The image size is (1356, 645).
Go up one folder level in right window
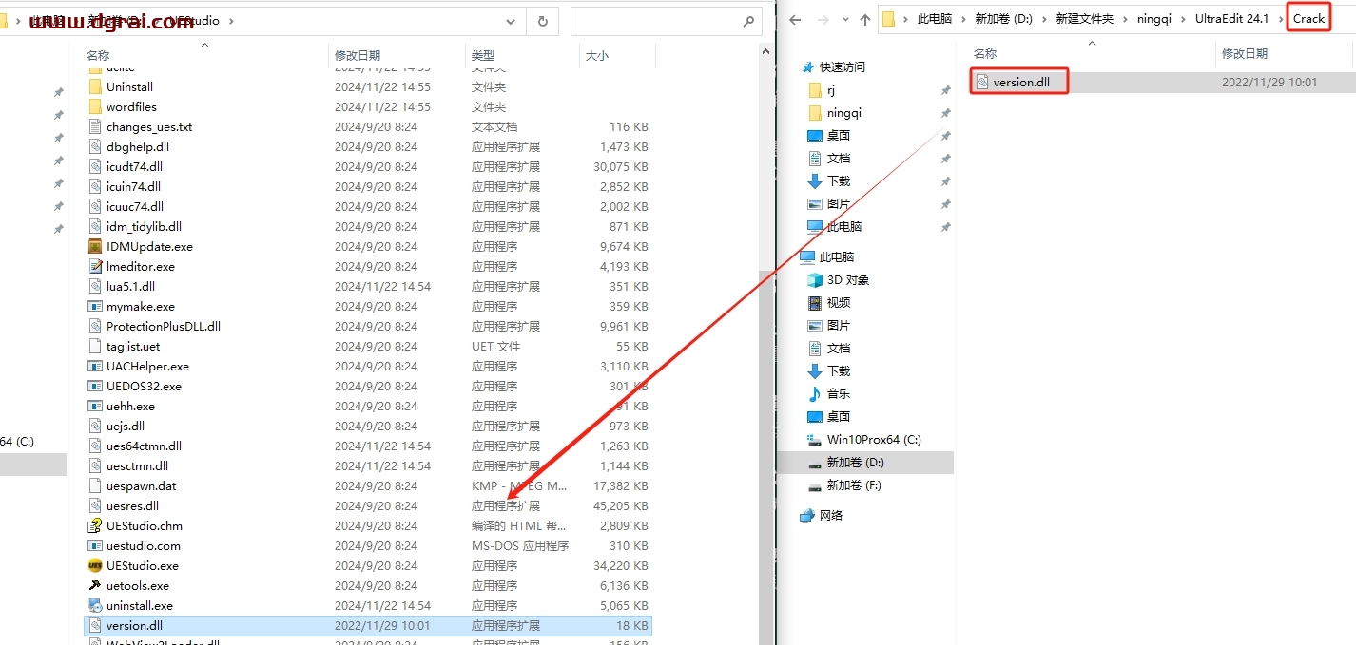(864, 19)
